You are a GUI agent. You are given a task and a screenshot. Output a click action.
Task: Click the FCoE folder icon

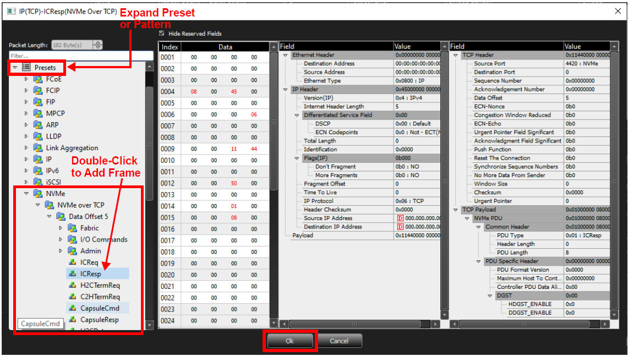(x=38, y=79)
